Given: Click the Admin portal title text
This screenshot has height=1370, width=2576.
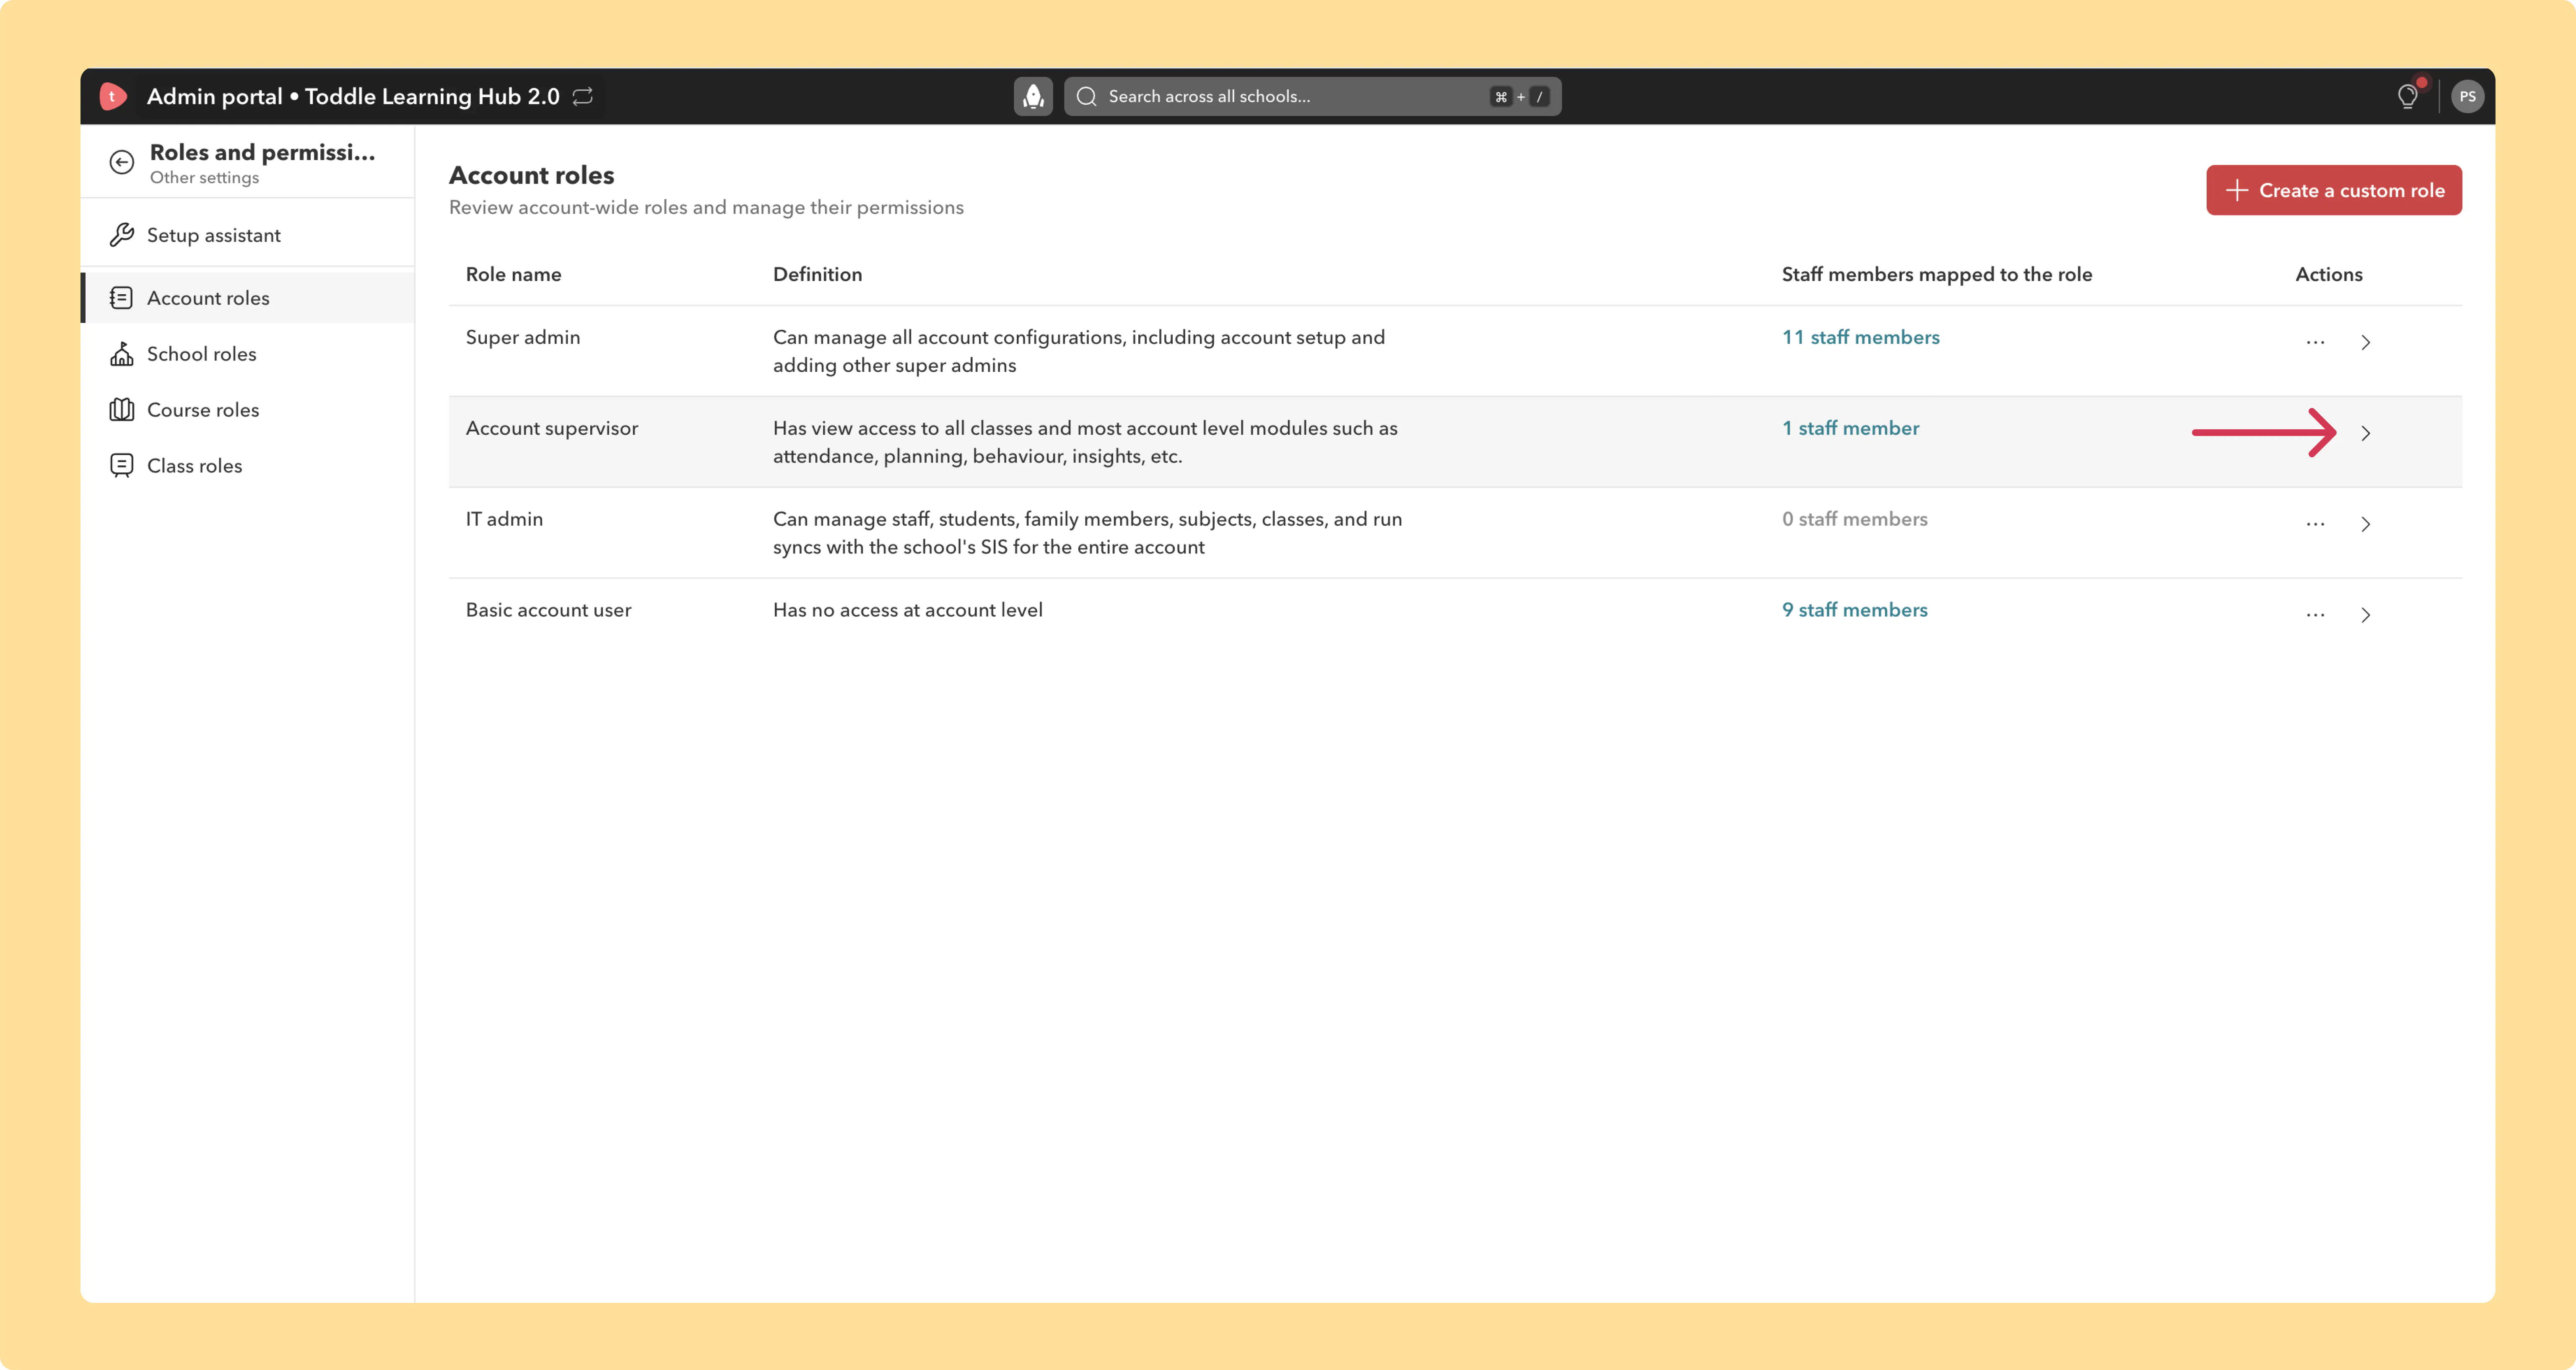Looking at the screenshot, I should point(353,96).
